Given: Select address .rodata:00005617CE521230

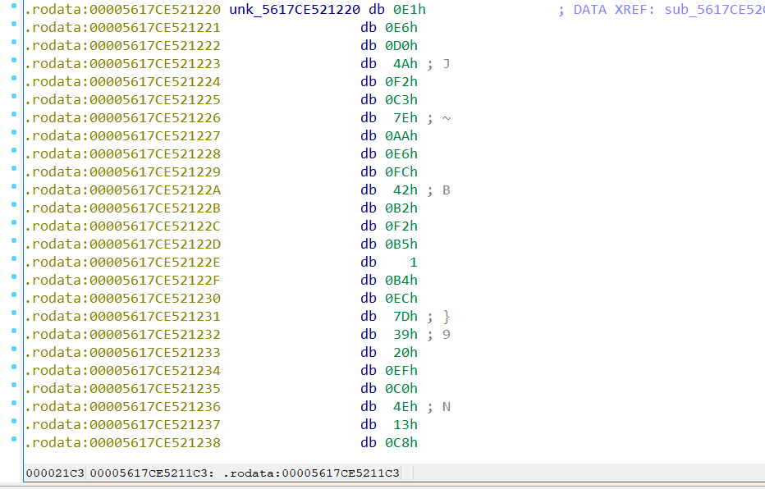Looking at the screenshot, I should 123,298.
